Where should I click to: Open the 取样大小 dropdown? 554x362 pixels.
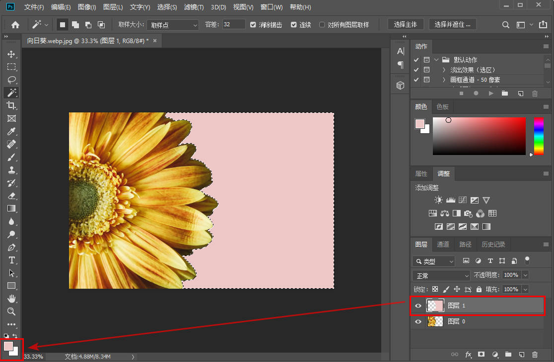pos(173,25)
